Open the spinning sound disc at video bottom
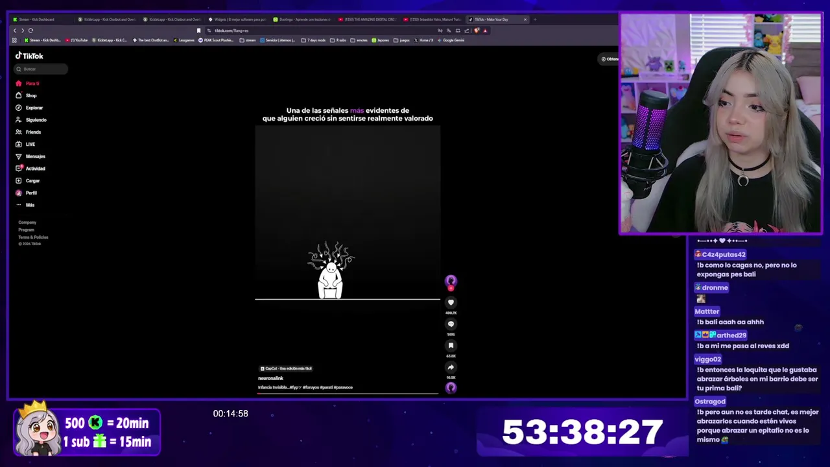This screenshot has width=830, height=467. pyautogui.click(x=451, y=387)
